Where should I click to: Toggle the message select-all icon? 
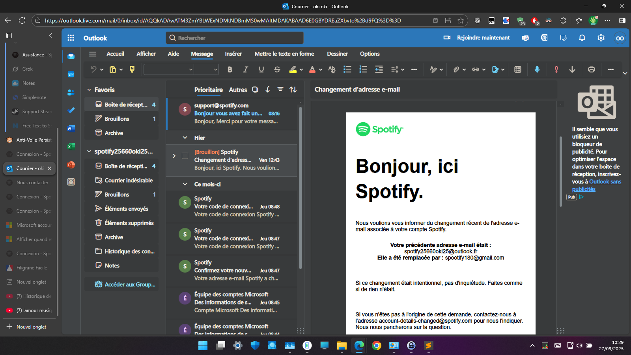tap(255, 90)
